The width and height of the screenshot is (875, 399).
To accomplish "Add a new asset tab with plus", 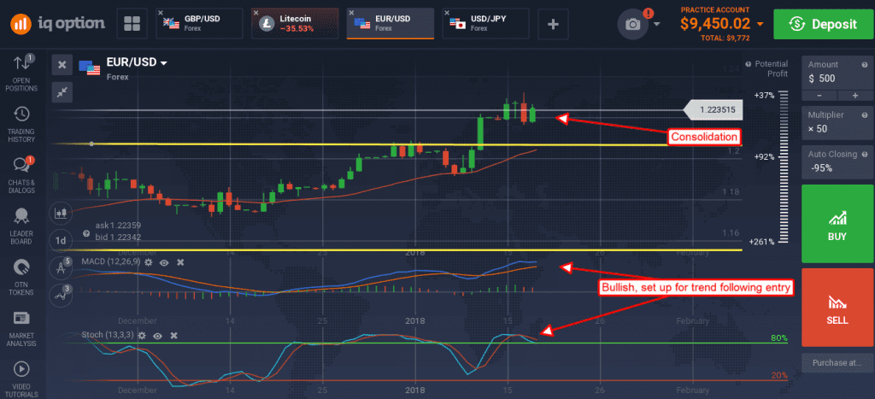I will tap(553, 24).
